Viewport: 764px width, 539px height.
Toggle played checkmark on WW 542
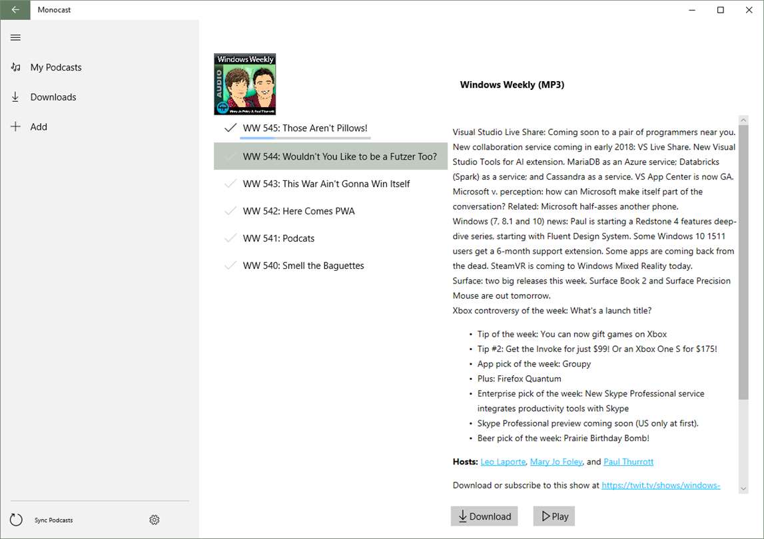click(x=230, y=211)
